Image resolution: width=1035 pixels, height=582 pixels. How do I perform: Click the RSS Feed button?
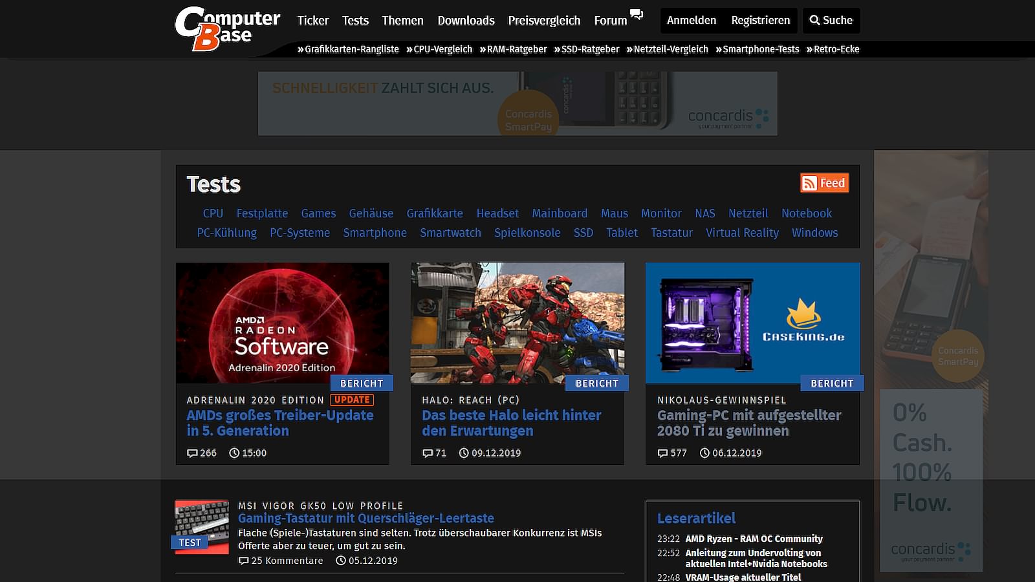tap(824, 183)
